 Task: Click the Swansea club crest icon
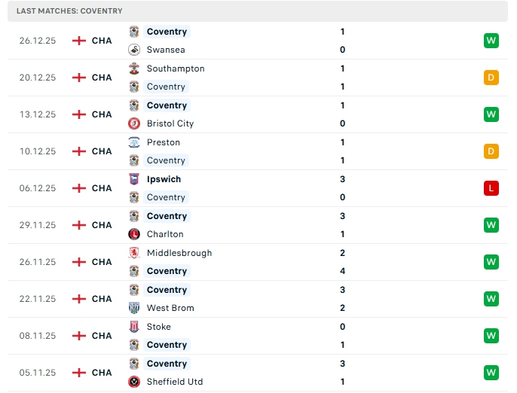click(x=134, y=50)
